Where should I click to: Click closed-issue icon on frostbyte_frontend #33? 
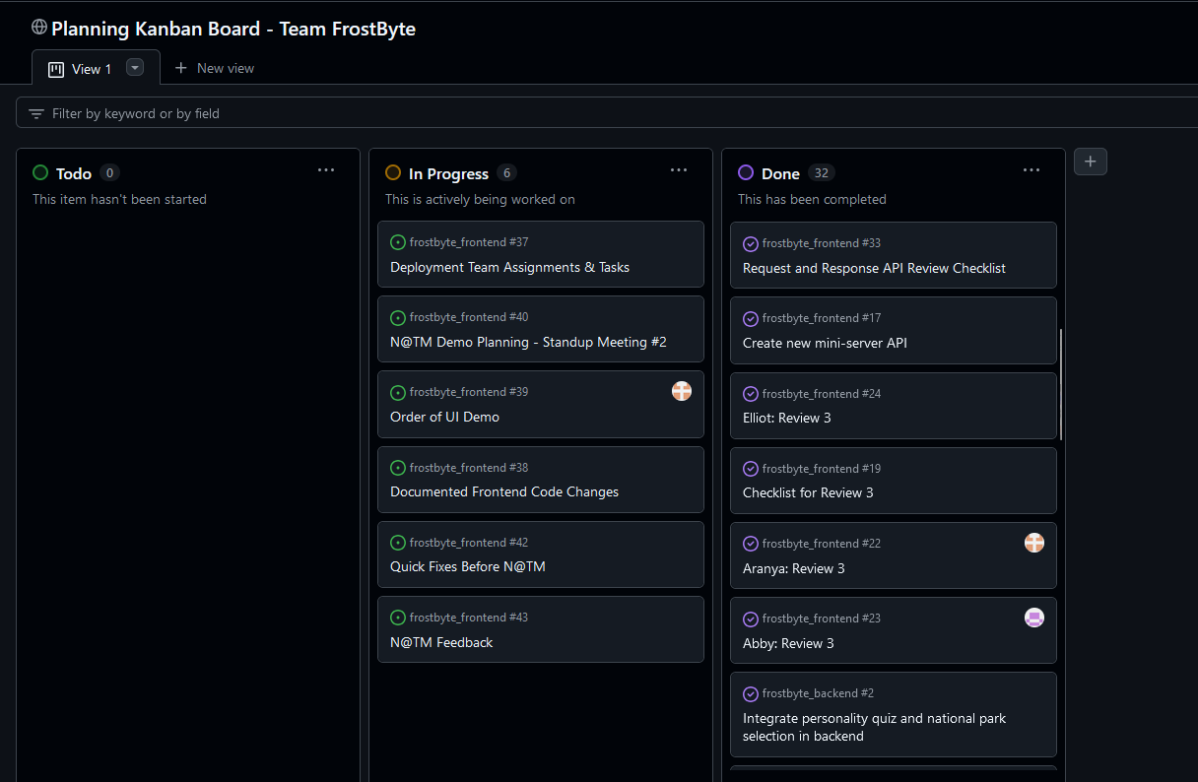coord(751,243)
